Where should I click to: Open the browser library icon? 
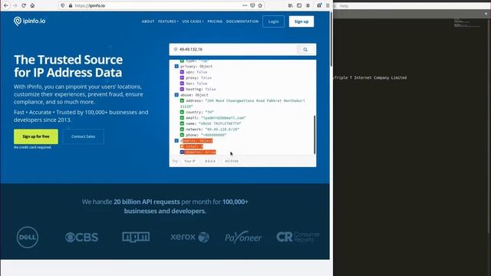point(290,5)
